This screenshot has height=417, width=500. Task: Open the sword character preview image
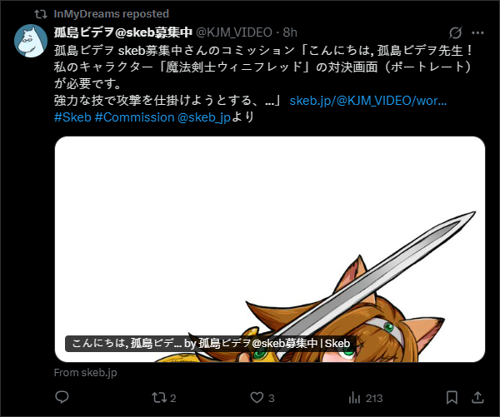[270, 249]
